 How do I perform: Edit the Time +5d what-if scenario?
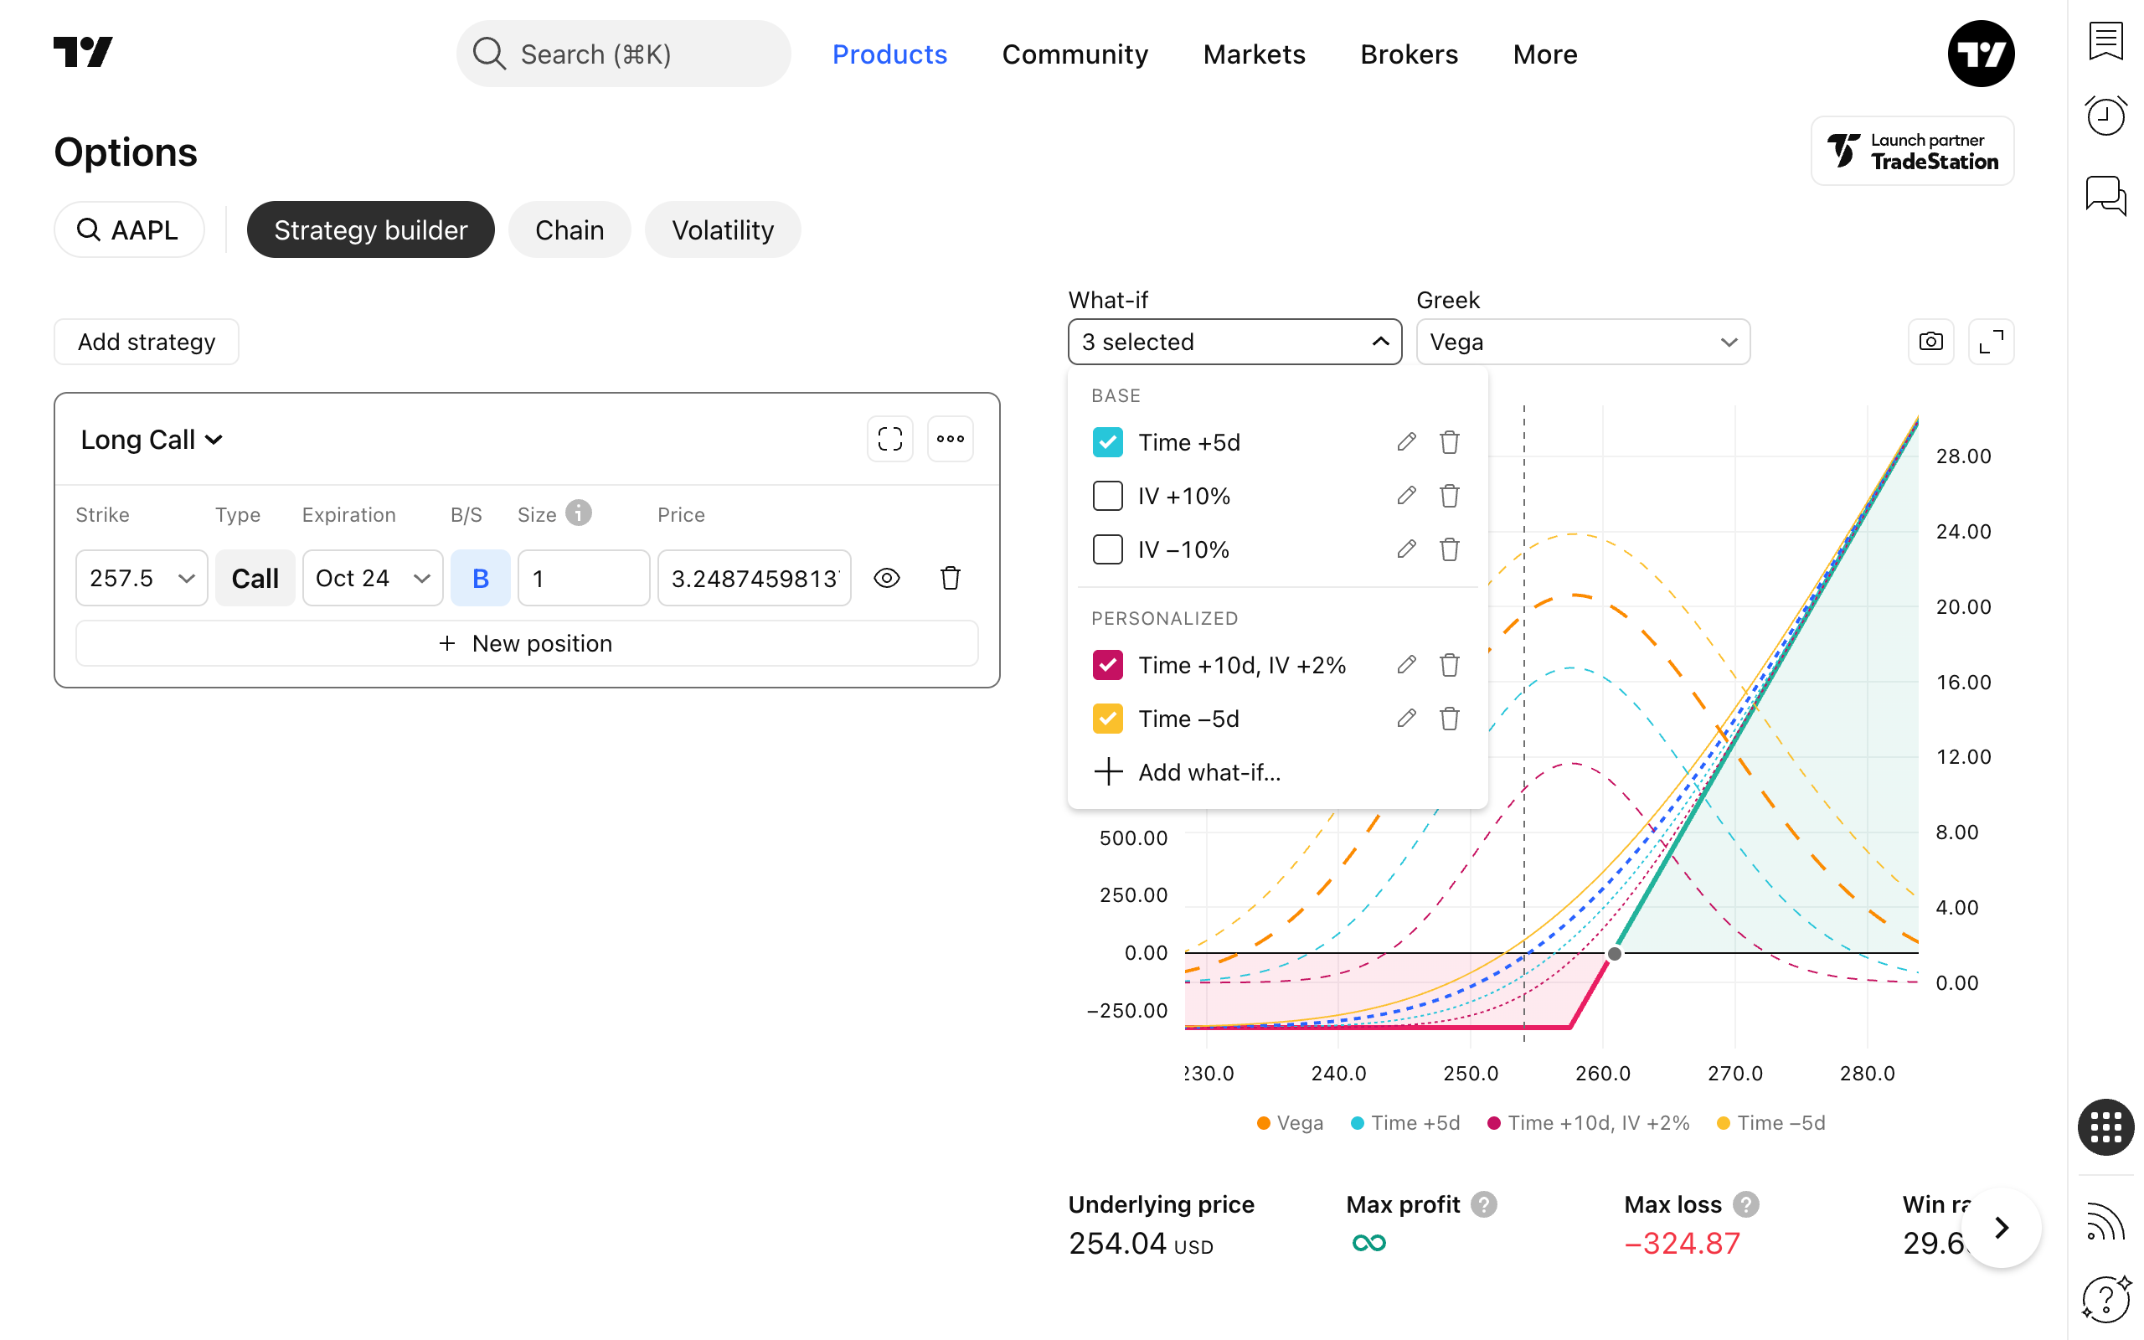1406,442
